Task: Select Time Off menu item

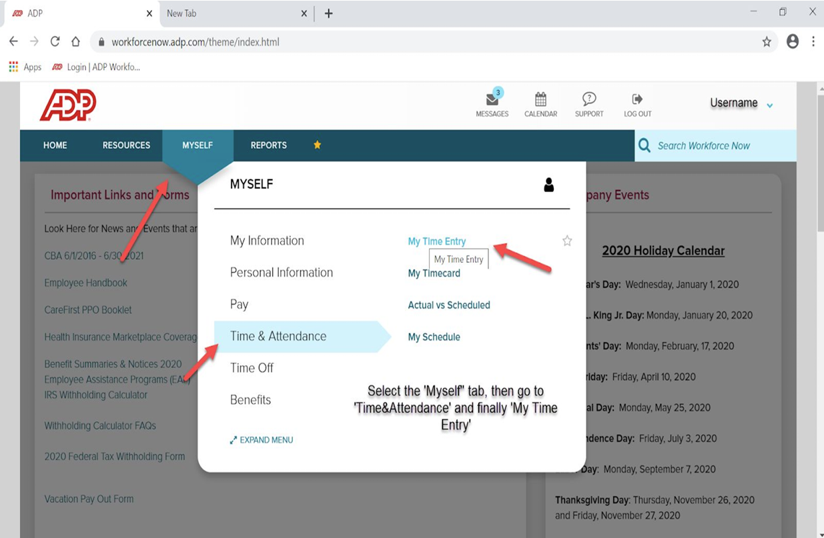Action: pyautogui.click(x=252, y=368)
